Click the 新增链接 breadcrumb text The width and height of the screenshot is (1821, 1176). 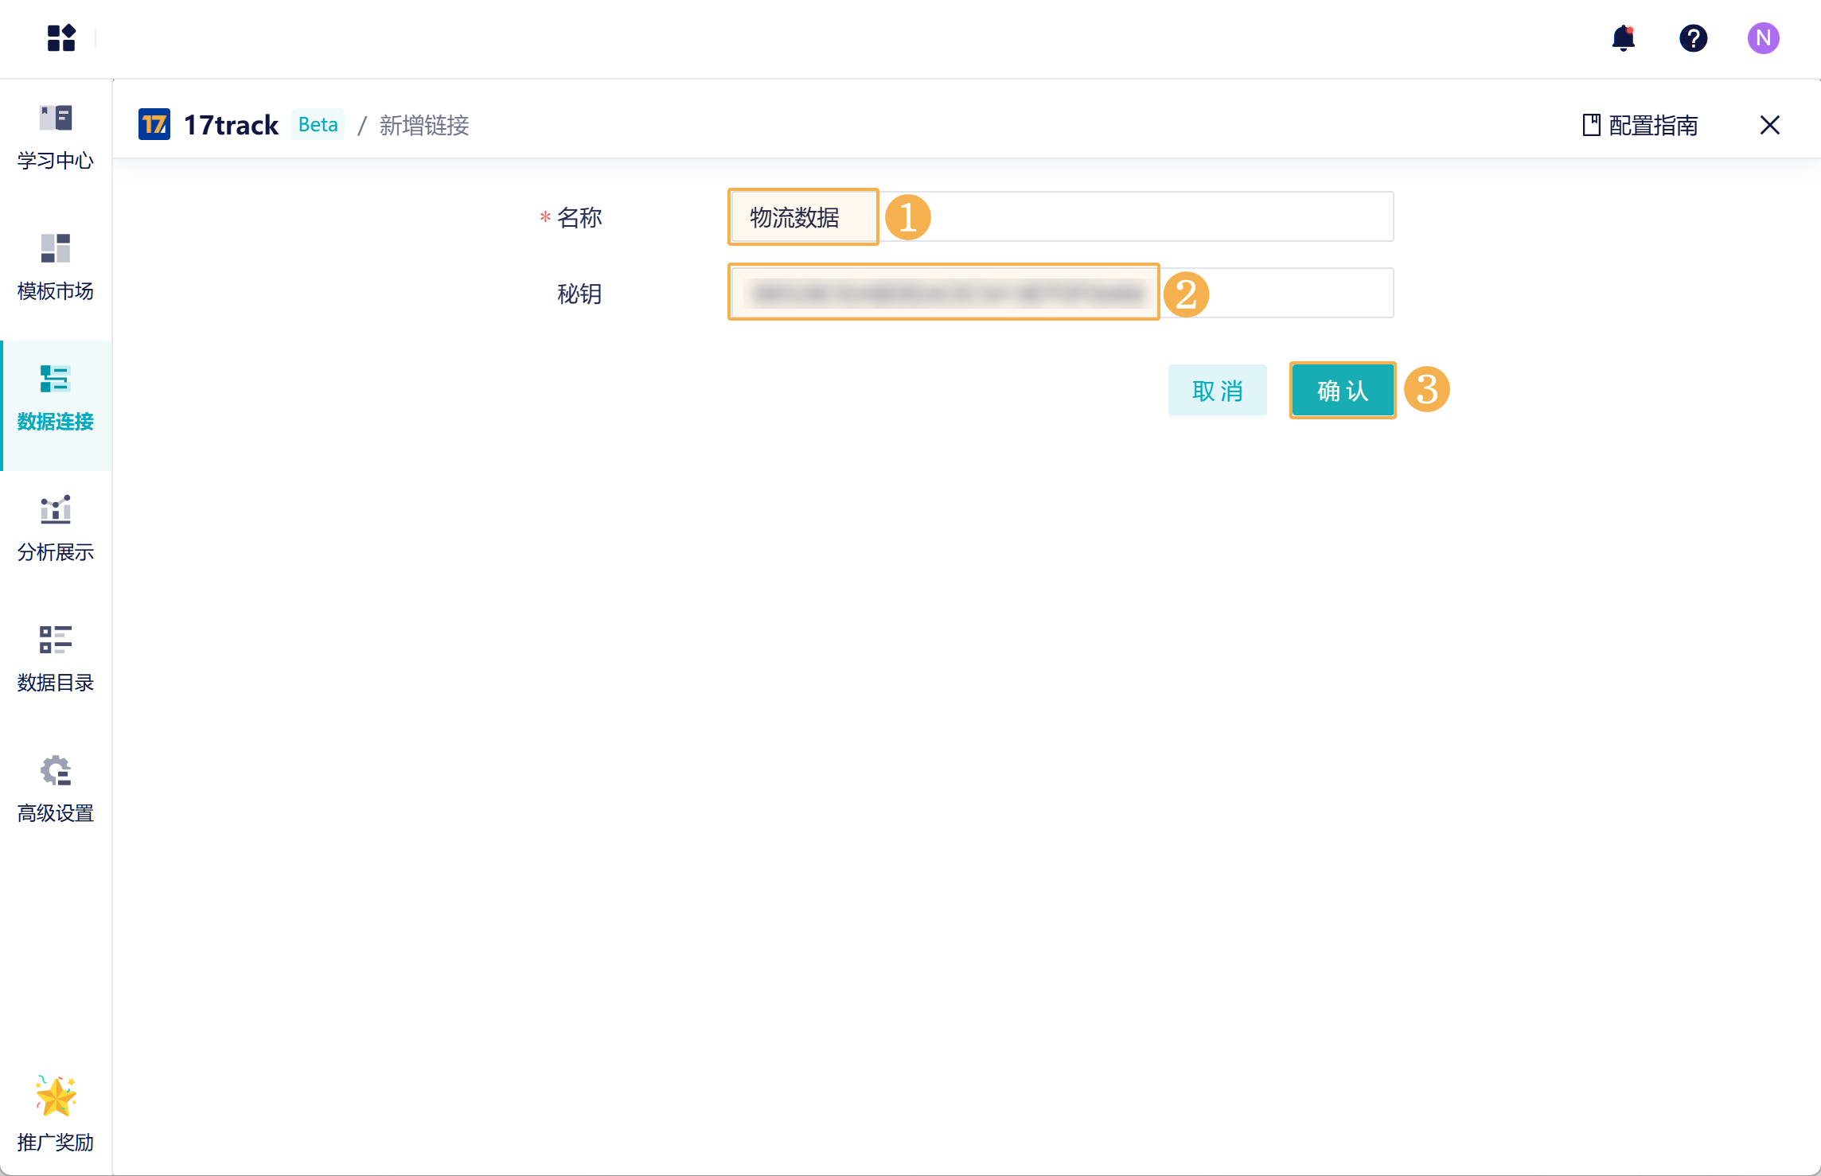(423, 125)
